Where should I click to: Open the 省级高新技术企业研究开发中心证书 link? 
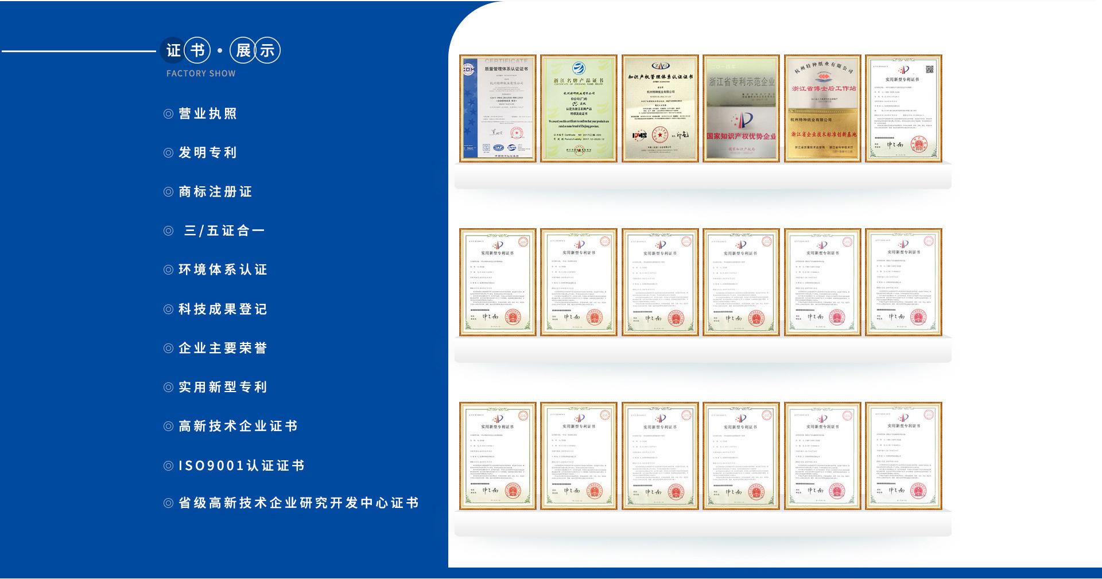coord(298,503)
